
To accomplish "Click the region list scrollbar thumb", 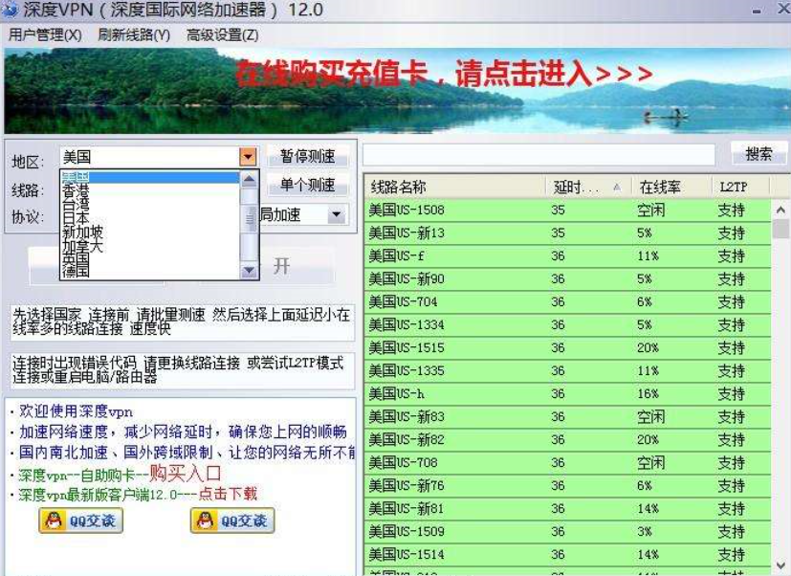I will pyautogui.click(x=250, y=219).
